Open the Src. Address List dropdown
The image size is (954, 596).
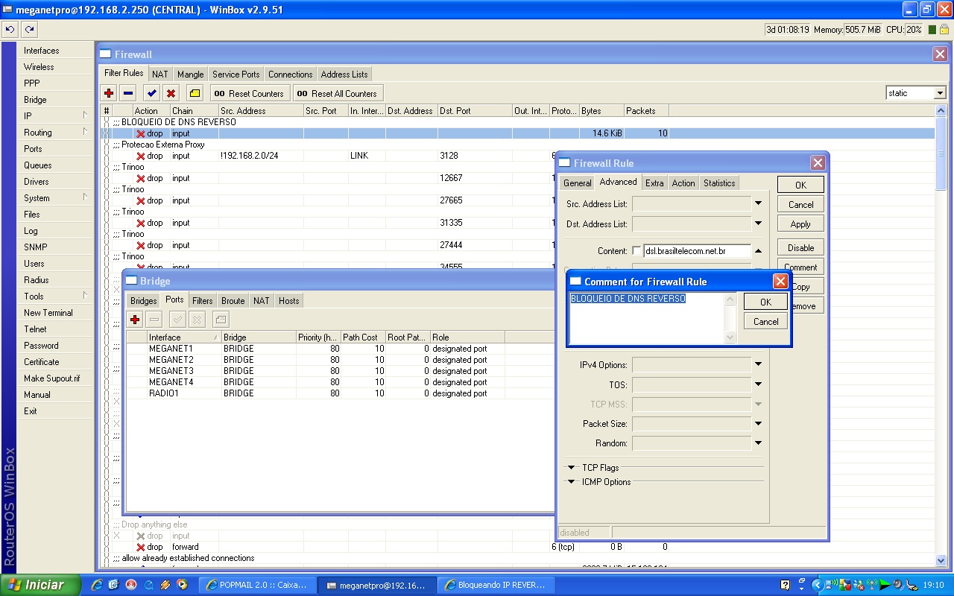758,203
